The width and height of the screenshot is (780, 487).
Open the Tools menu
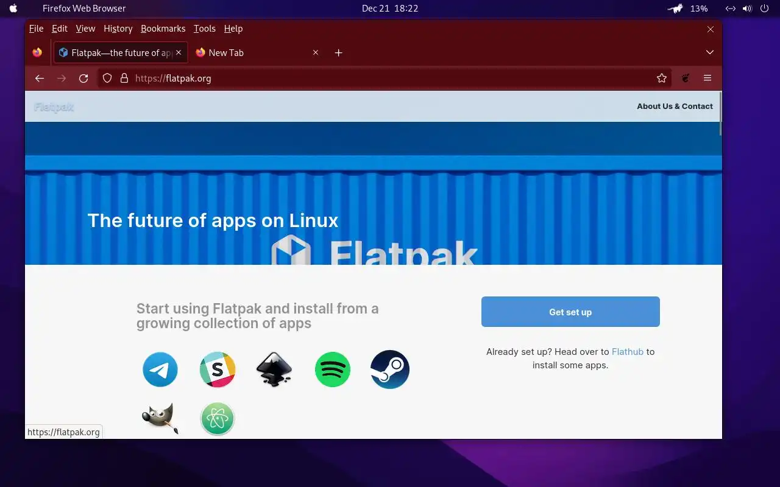coord(205,29)
